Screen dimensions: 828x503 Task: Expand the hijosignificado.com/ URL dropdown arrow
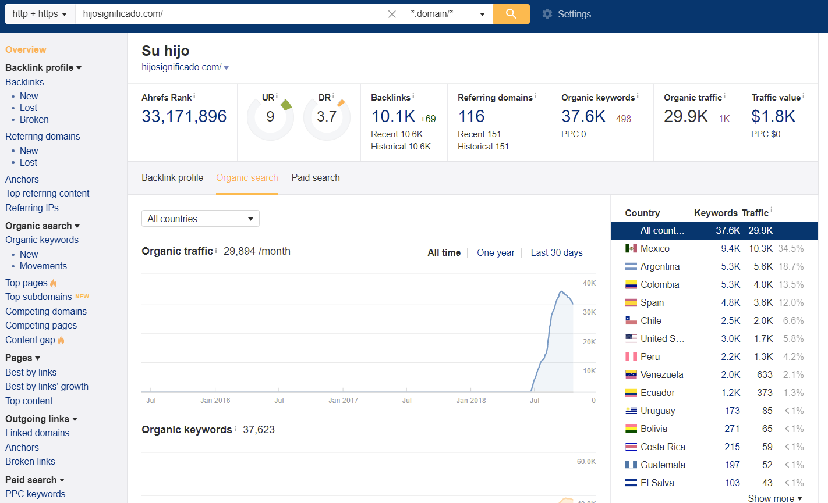[x=226, y=68]
